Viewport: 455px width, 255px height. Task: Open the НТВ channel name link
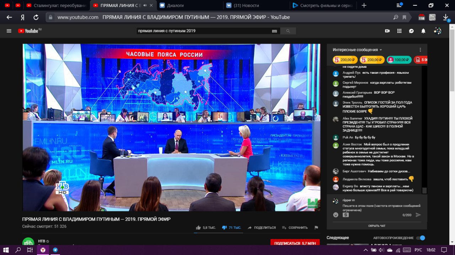pyautogui.click(x=42, y=241)
